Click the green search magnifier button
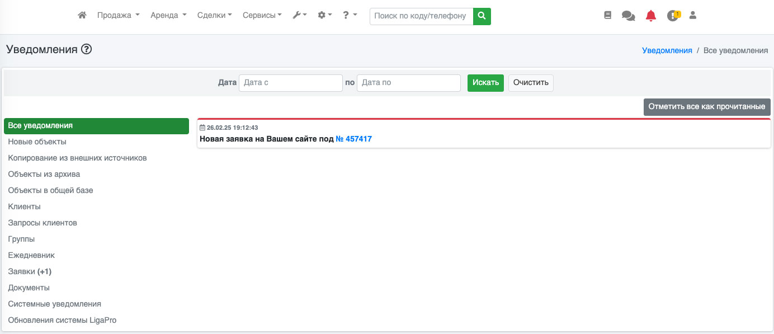 pyautogui.click(x=482, y=16)
